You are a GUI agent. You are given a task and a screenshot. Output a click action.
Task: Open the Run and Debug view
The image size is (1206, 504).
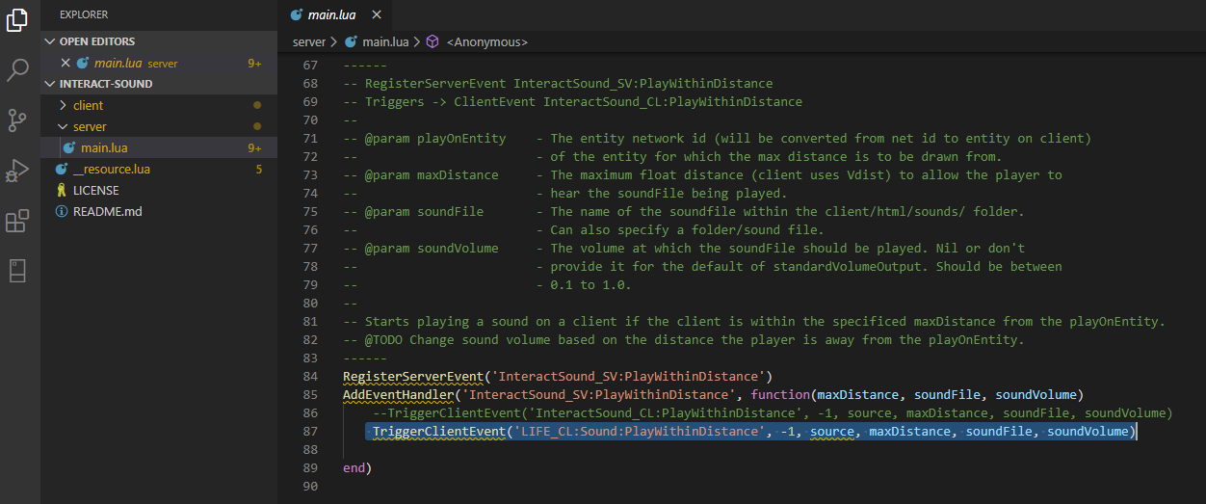(x=17, y=171)
